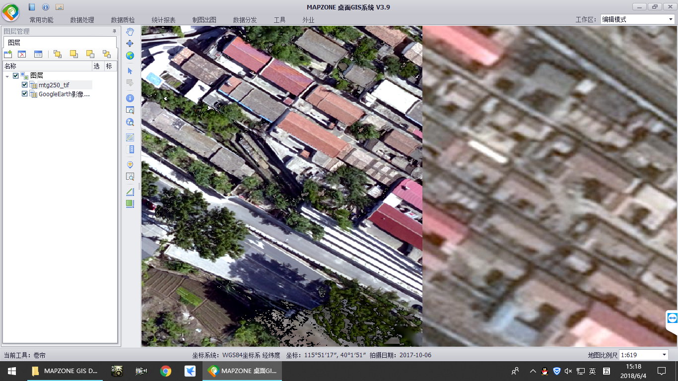This screenshot has width=678, height=381.
Task: Click the WGS84坐标系 经纬度 status text
Action: click(x=236, y=355)
